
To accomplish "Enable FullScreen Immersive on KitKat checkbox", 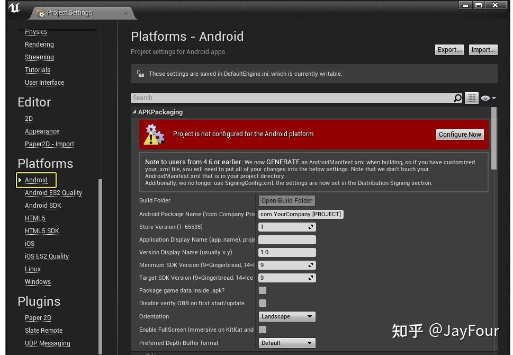I will (262, 330).
